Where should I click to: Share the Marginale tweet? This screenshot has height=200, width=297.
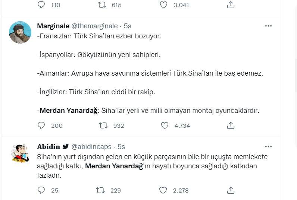[x=231, y=126]
